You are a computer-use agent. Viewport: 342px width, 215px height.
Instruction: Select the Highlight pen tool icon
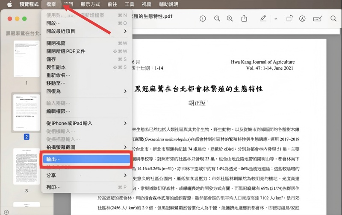pos(263,19)
